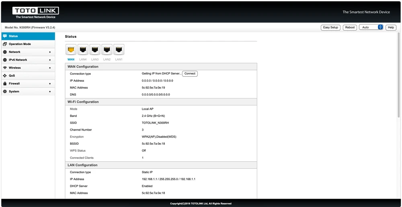Click the copyright TOTOLINK footer text
402x207 pixels.
pos(201,204)
